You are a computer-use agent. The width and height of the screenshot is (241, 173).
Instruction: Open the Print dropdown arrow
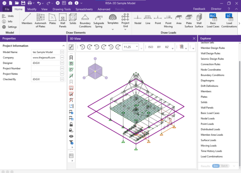[x=33, y=3]
